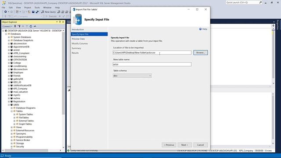Open the Connect dropdown in Object Explorer
This screenshot has height=158, width=281.
pyautogui.click(x=7, y=26)
